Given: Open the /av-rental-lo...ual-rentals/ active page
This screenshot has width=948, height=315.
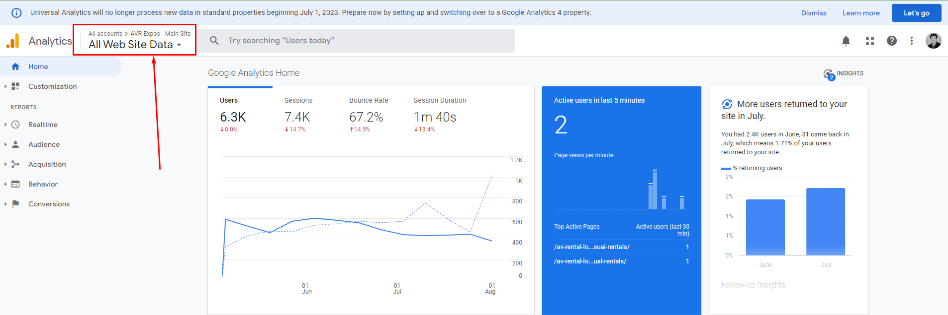Looking at the screenshot, I should (590, 261).
